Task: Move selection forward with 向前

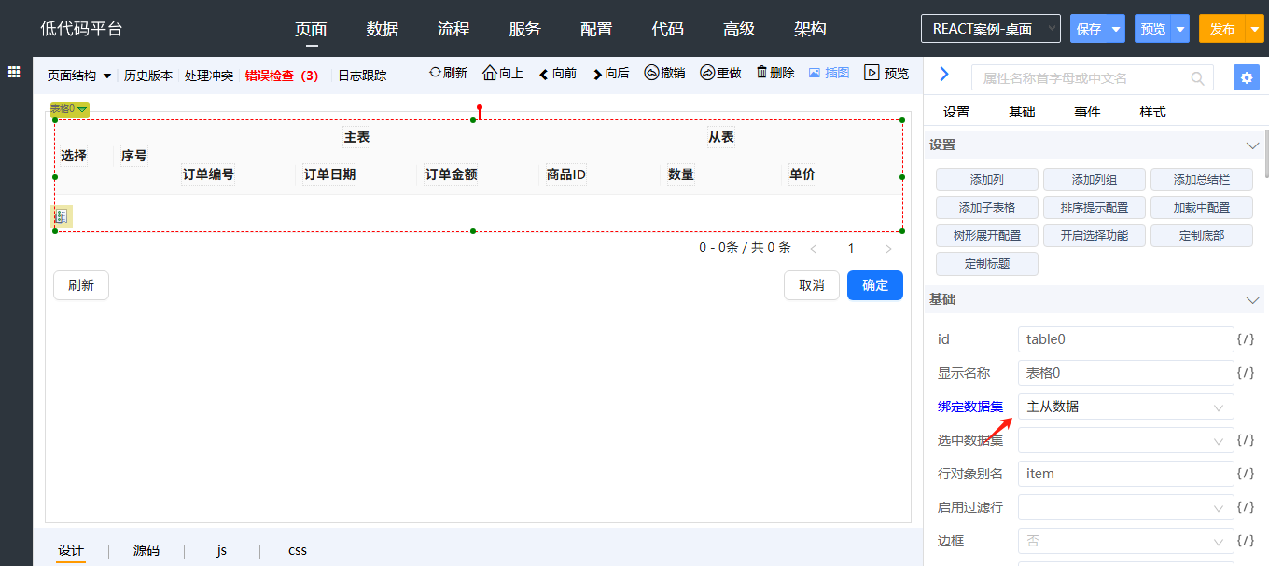Action: click(x=557, y=74)
